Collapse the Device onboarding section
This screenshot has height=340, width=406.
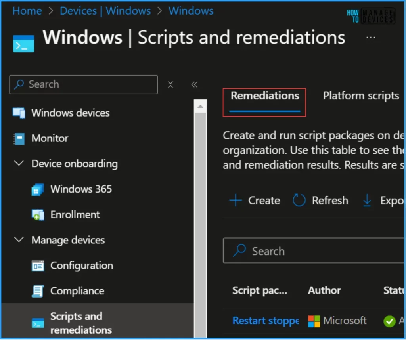pyautogui.click(x=19, y=164)
